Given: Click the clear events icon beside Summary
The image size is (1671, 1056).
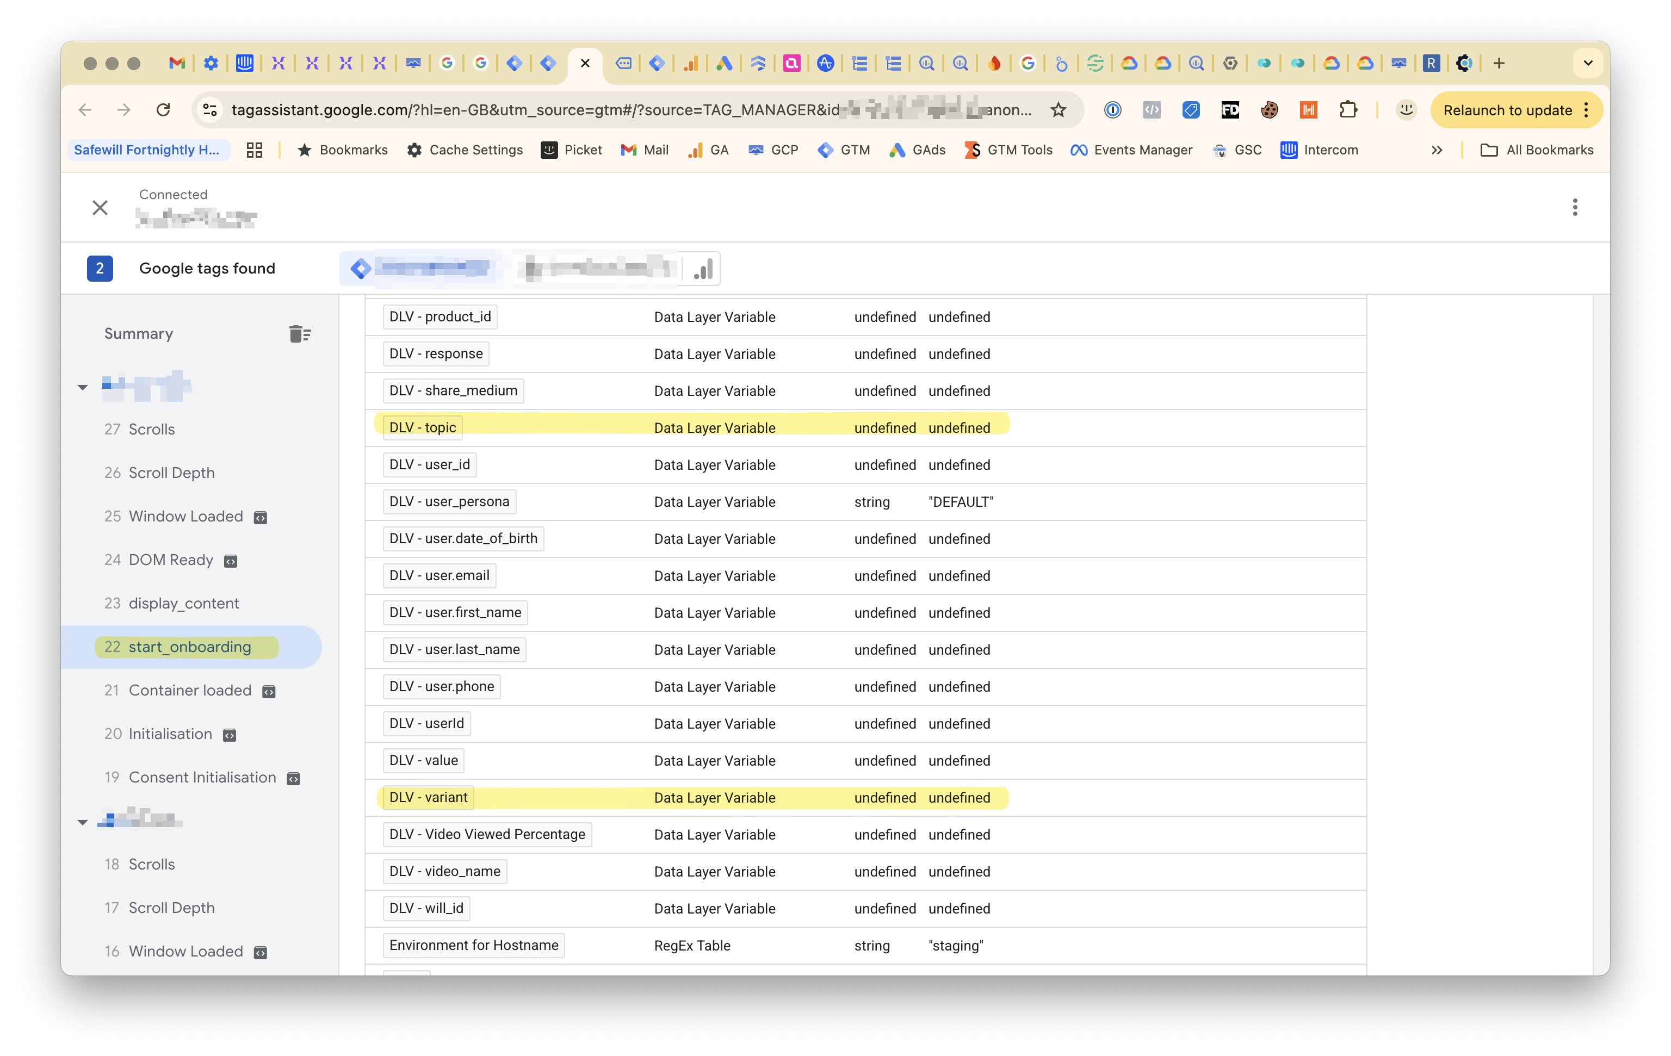Looking at the screenshot, I should tap(300, 334).
